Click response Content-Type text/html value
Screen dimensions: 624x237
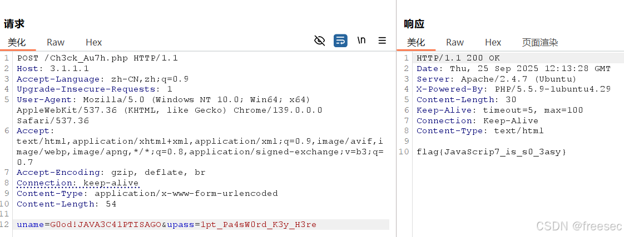(519, 131)
